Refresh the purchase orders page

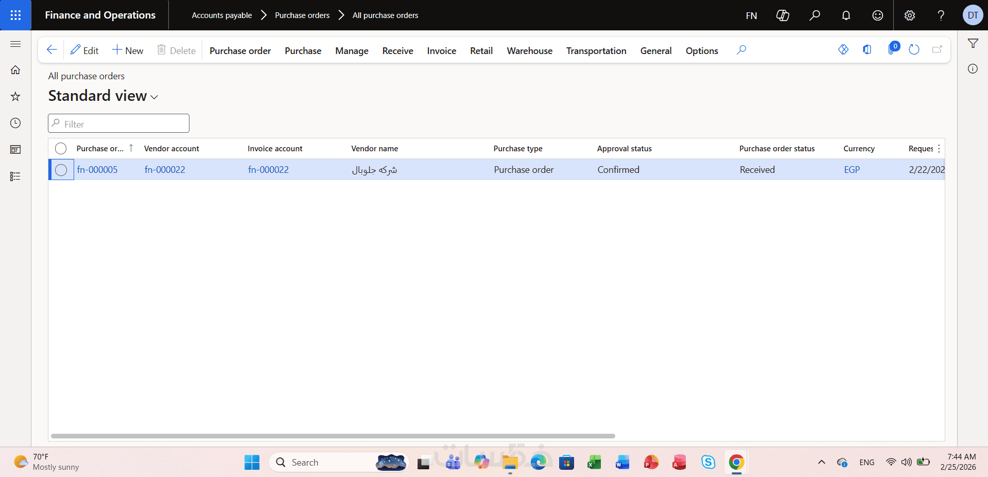click(x=914, y=49)
